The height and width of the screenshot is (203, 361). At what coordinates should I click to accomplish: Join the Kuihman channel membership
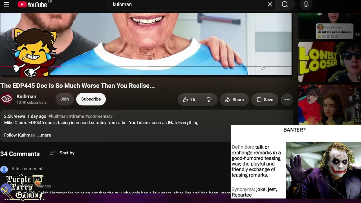[x=64, y=99]
